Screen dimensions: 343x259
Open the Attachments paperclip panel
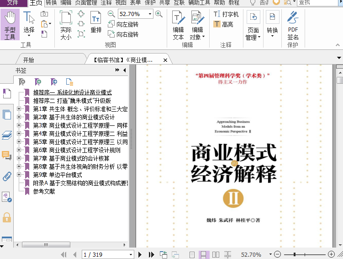click(x=7, y=176)
